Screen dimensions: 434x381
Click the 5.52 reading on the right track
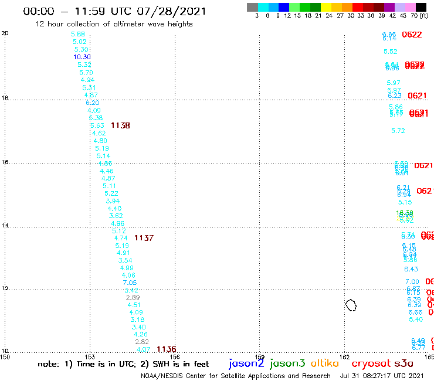[x=391, y=52]
